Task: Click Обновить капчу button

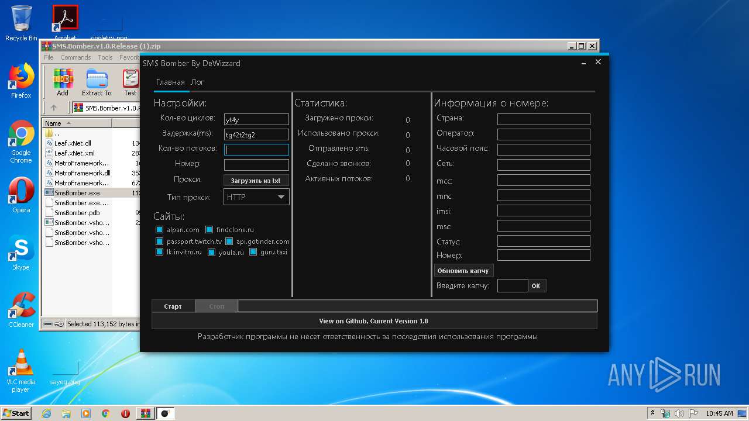Action: [463, 271]
